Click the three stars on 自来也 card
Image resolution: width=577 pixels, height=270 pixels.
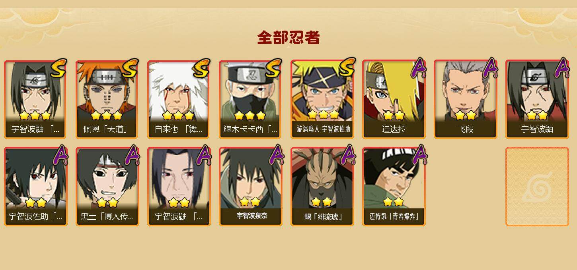pyautogui.click(x=178, y=116)
